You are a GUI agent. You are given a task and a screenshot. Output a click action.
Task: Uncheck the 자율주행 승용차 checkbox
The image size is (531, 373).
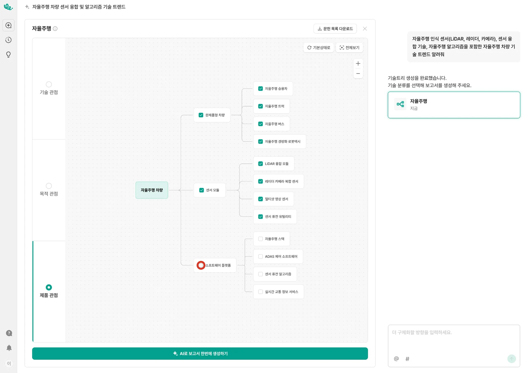pyautogui.click(x=260, y=89)
